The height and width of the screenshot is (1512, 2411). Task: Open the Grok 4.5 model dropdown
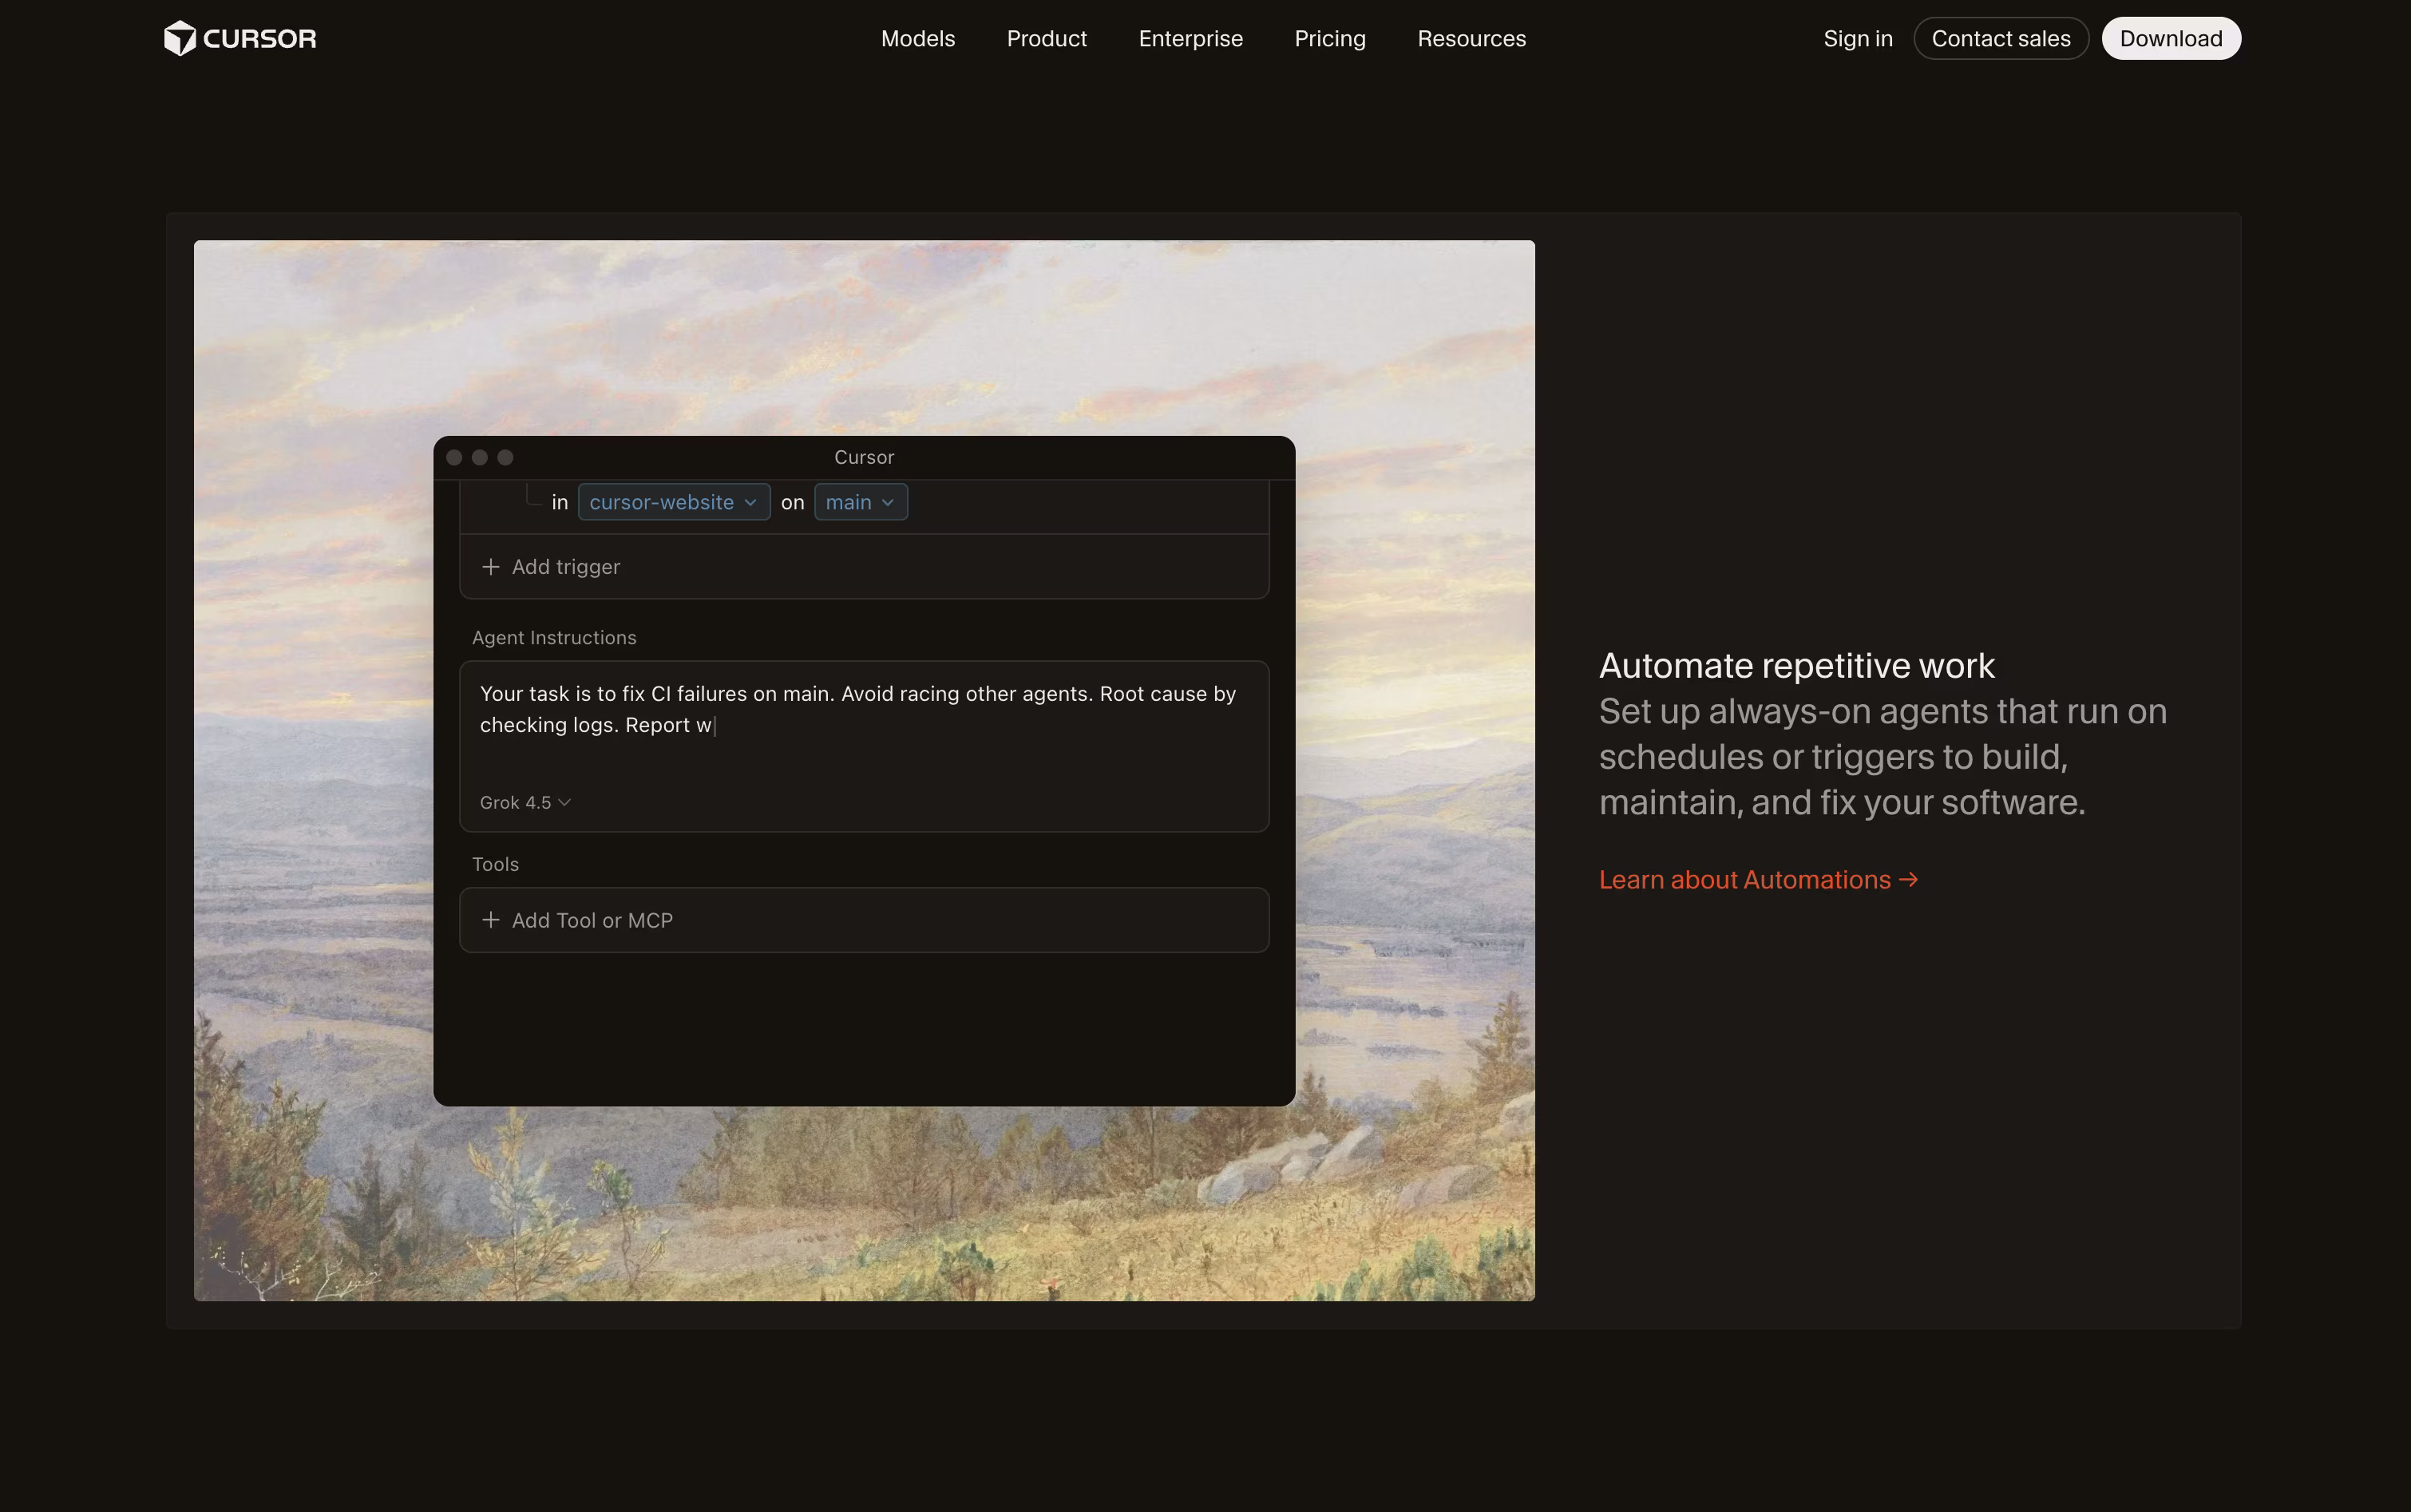click(525, 802)
